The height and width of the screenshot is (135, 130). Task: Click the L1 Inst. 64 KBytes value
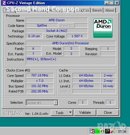tap(86, 81)
